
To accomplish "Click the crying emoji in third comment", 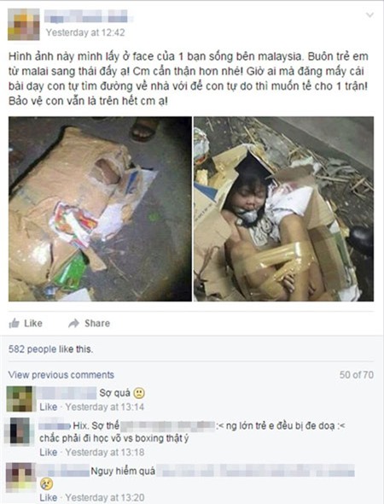I will coord(47,484).
